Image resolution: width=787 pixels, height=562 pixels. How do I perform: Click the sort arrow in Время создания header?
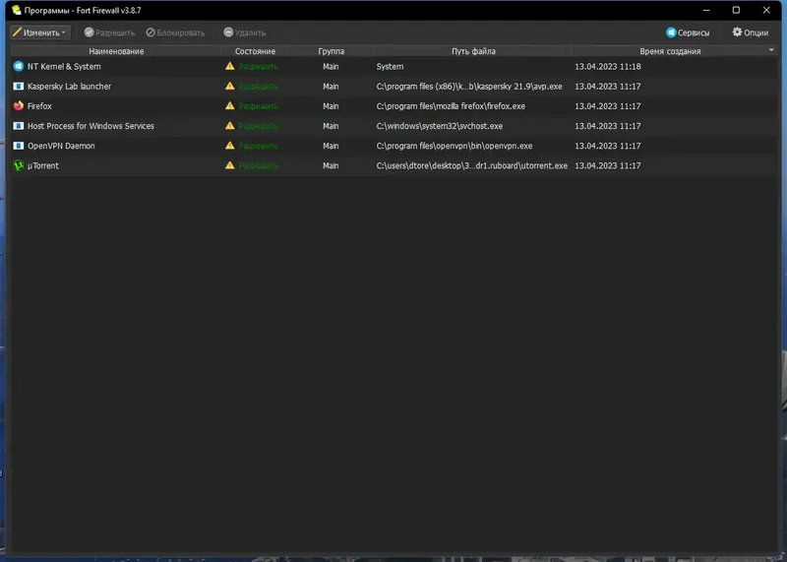click(771, 50)
